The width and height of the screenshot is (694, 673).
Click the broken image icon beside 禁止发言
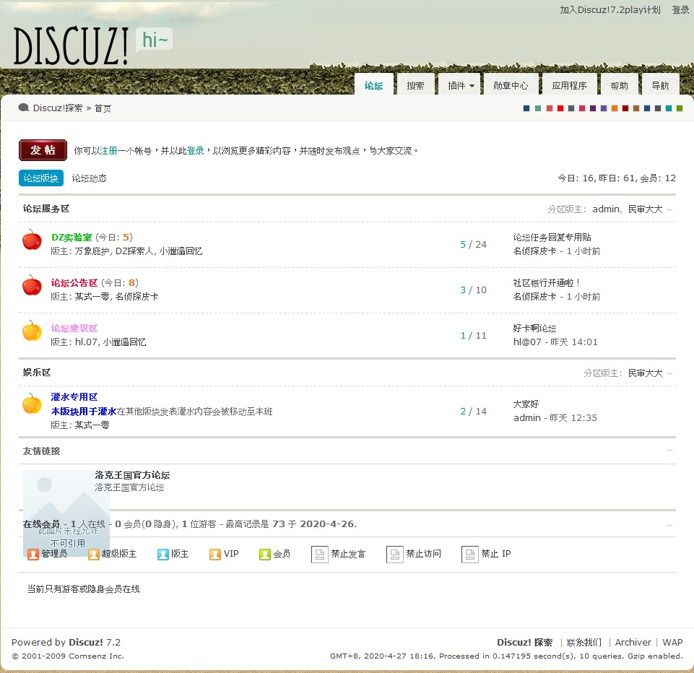pyautogui.click(x=320, y=554)
